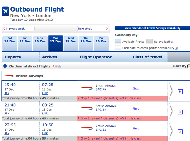This screenshot has height=141, width=190.
Task: Click the BA0114 flight airline logo
Action: (87, 108)
